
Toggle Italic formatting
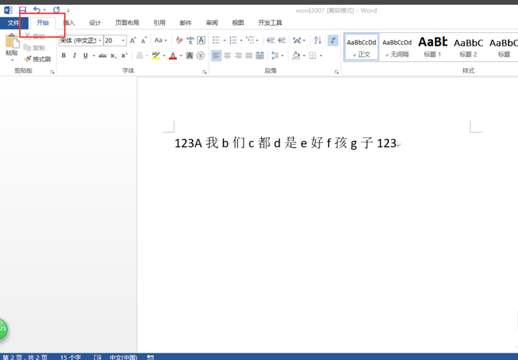[x=74, y=56]
